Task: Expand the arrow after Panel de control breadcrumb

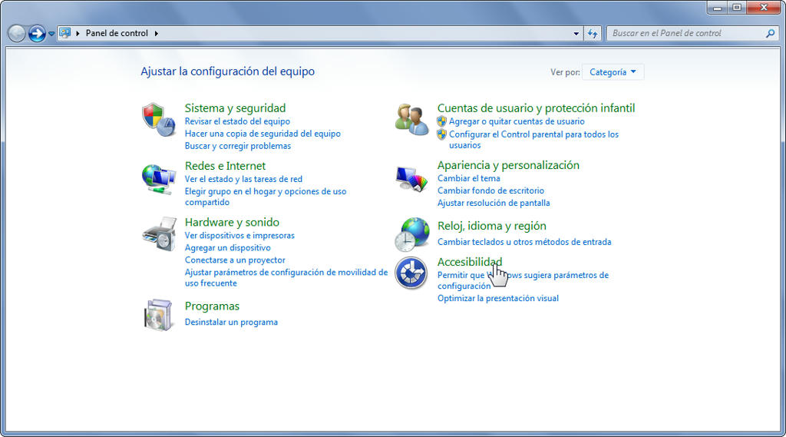Action: pyautogui.click(x=157, y=34)
